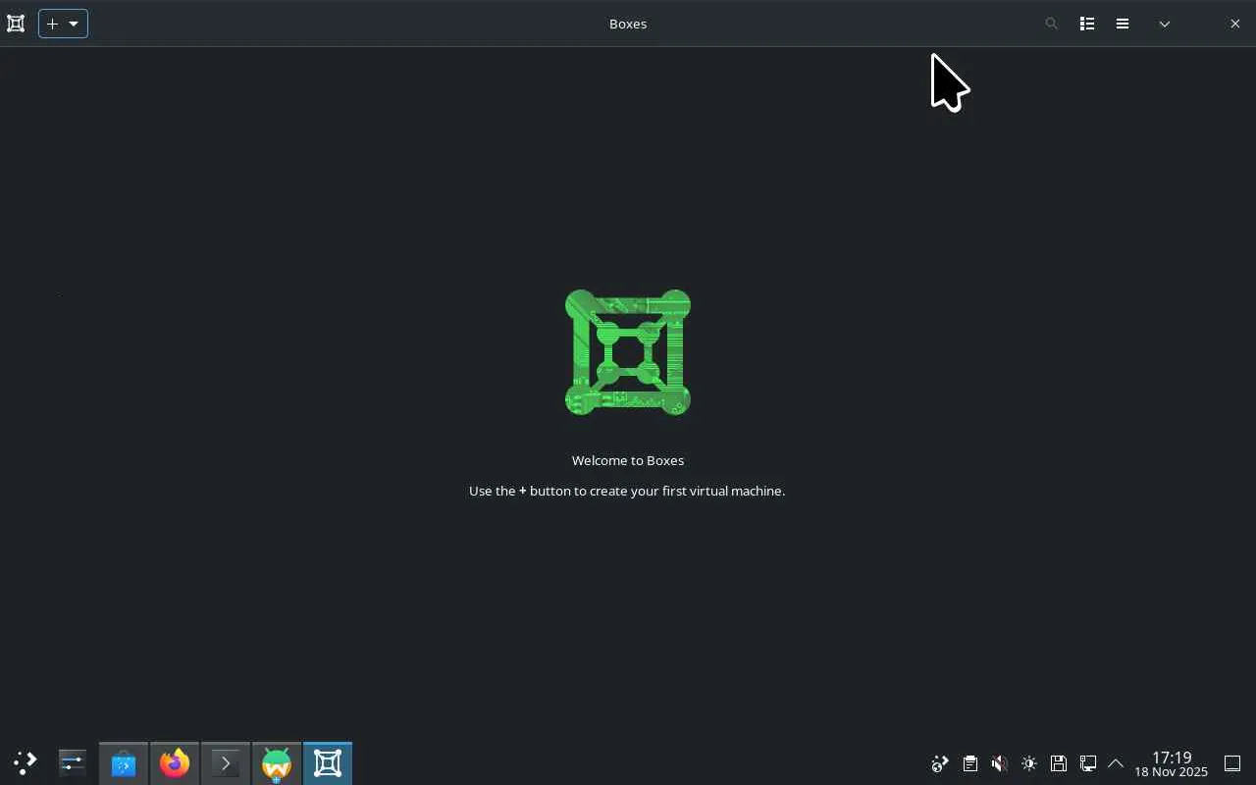The height and width of the screenshot is (785, 1256).
Task: Minimize Boxes using the header chevron
Action: pyautogui.click(x=1165, y=24)
